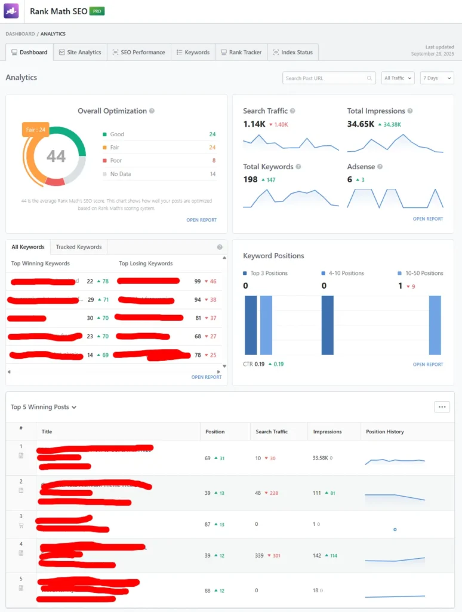Click help icon beside Total Impressions
Image resolution: width=462 pixels, height=612 pixels.
410,111
